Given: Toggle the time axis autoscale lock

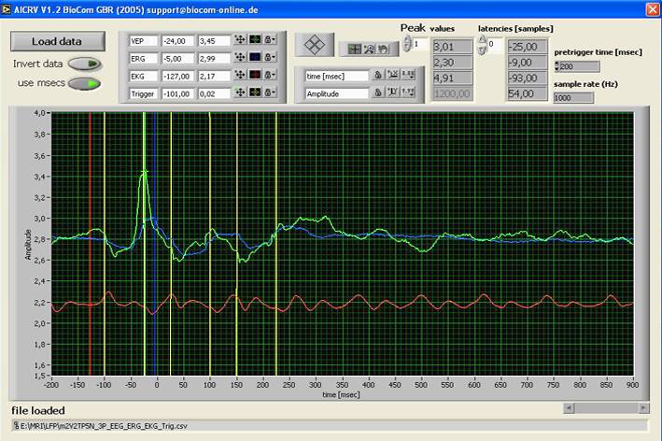Looking at the screenshot, I should [379, 75].
